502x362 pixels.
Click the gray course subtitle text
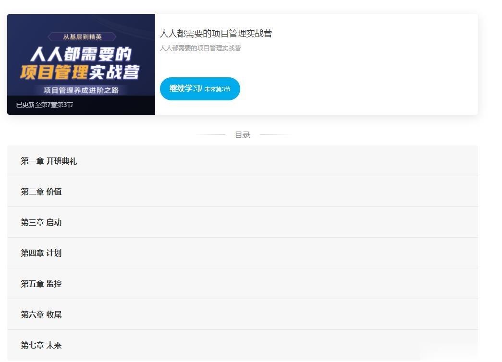[x=200, y=48]
